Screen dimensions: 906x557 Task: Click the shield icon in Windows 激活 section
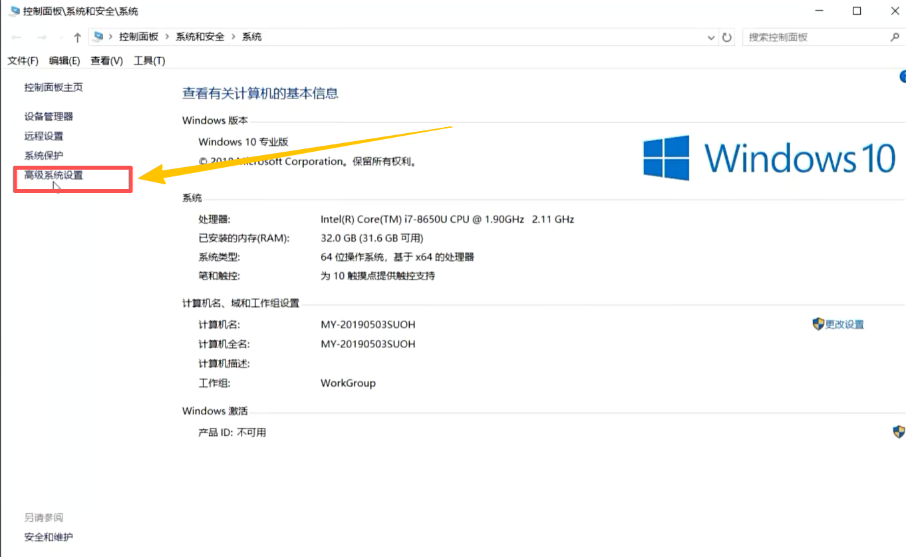point(899,432)
